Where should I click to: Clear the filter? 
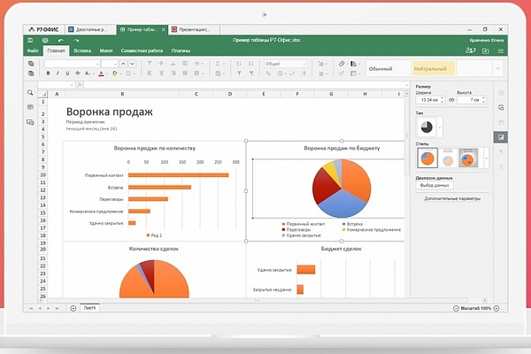pos(251,73)
